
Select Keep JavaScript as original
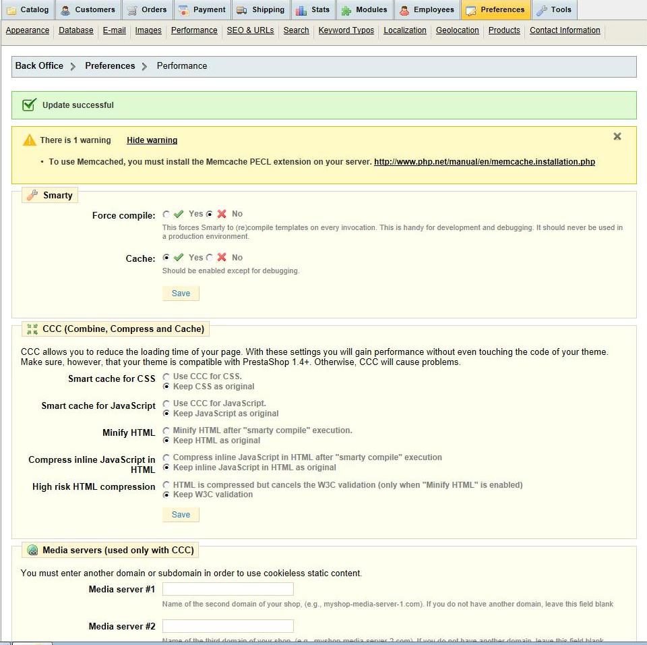166,413
